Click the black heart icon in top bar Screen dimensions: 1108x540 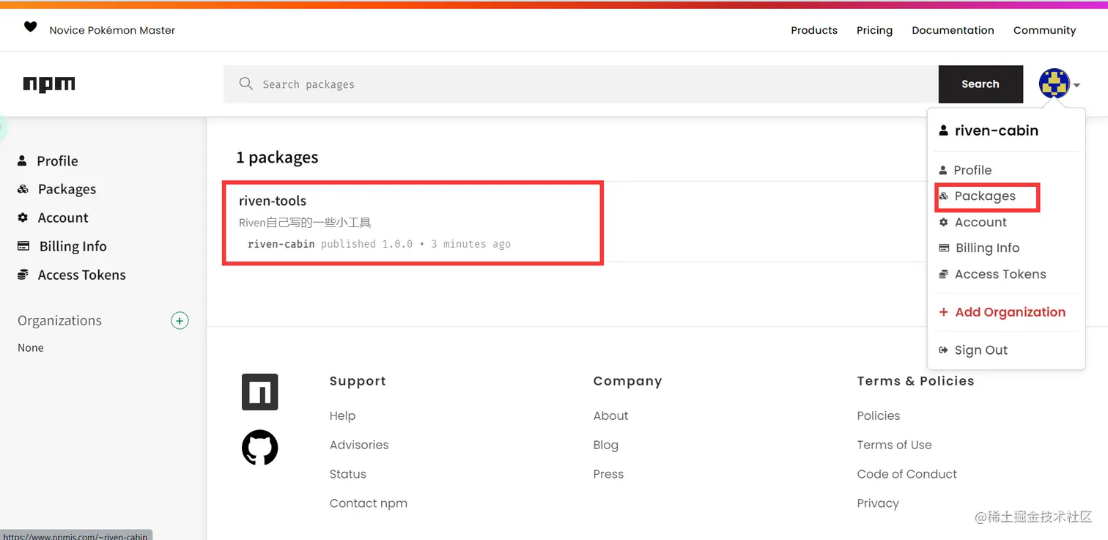pos(30,27)
